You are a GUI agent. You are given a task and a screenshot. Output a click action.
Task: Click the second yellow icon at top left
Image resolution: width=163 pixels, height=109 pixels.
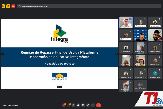point(8,6)
